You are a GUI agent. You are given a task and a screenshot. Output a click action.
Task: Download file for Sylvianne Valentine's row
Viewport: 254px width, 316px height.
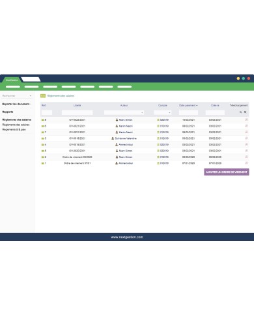[246, 138]
